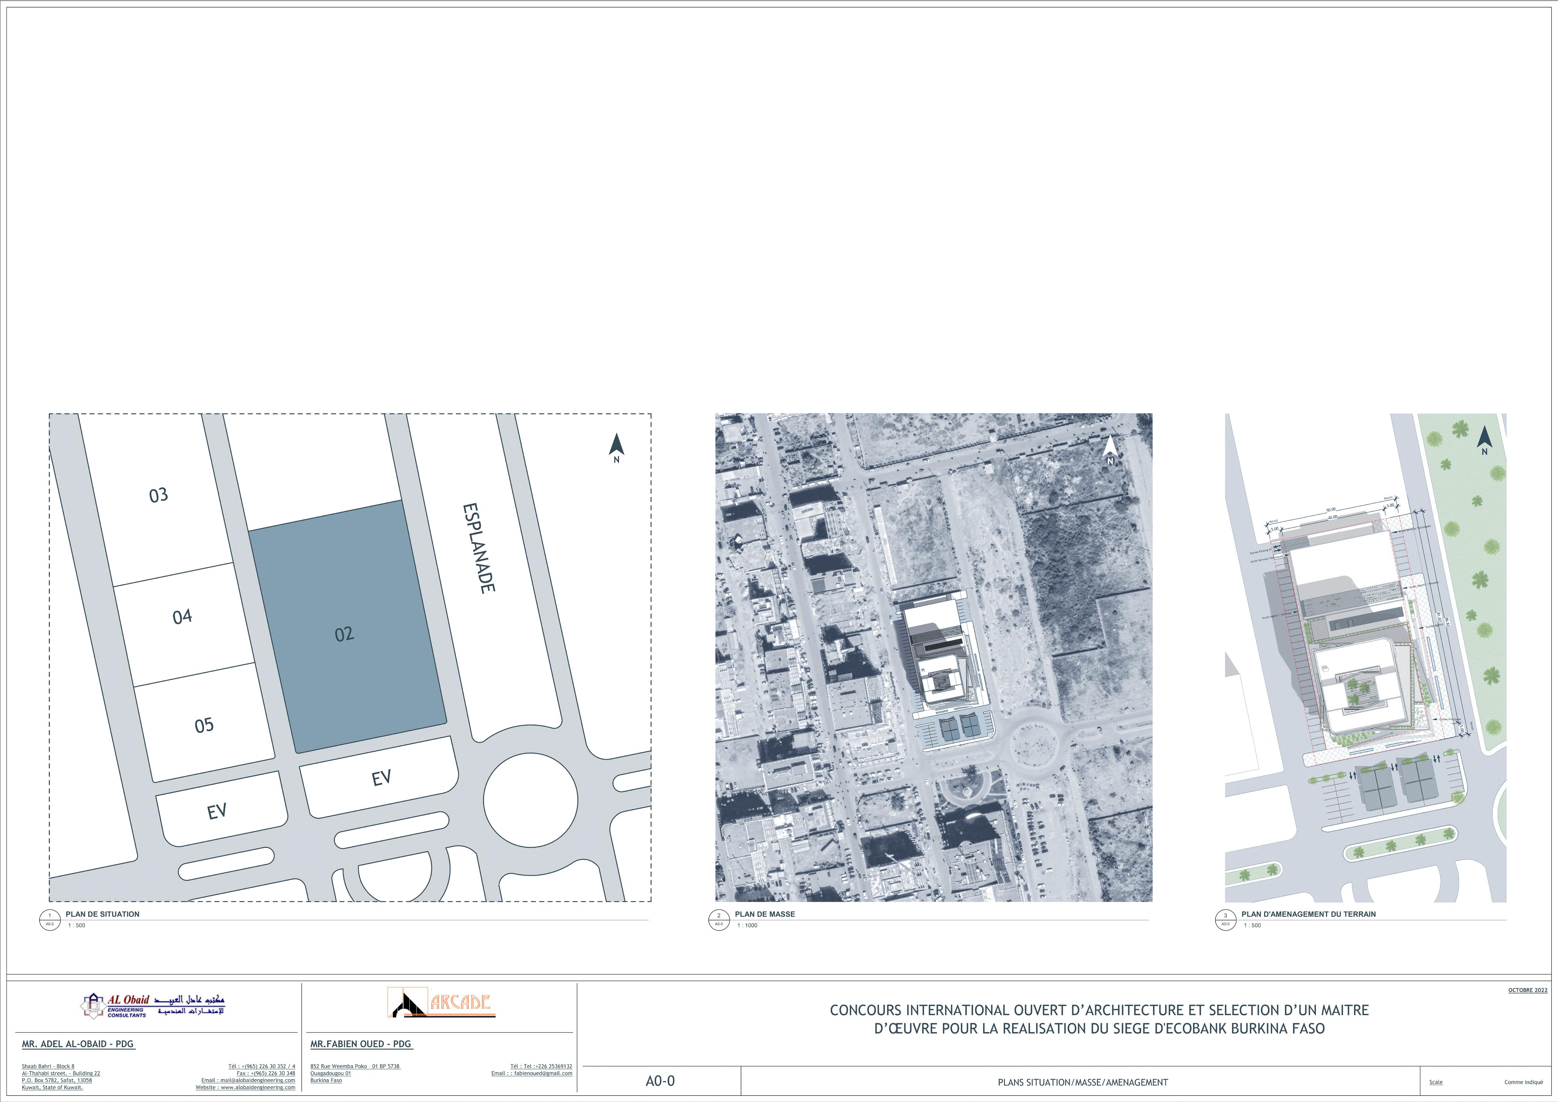Click the ESPLANADE label on the plan

478,548
